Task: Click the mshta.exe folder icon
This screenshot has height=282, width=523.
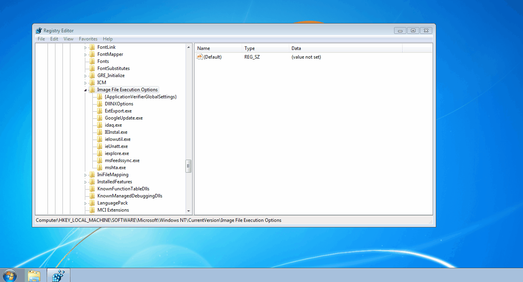Action: click(100, 168)
